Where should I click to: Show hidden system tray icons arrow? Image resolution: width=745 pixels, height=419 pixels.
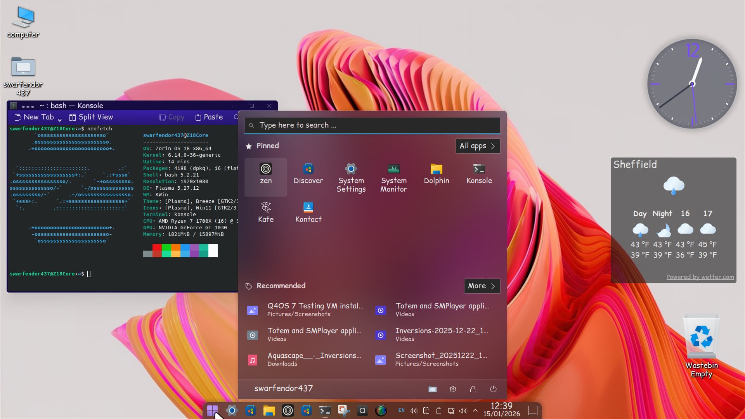(475, 410)
